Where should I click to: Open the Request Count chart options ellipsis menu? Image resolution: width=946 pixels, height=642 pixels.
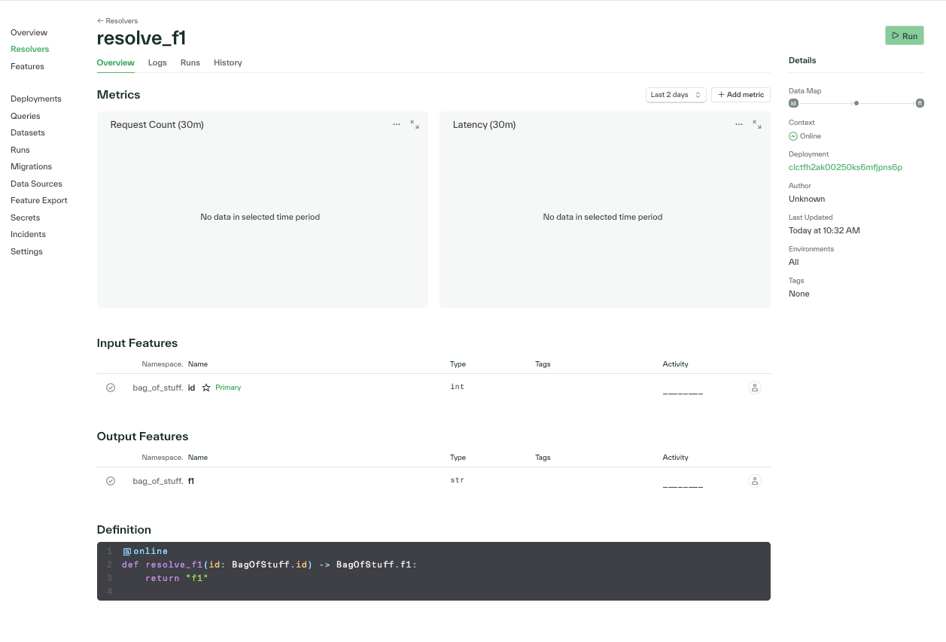click(x=397, y=124)
